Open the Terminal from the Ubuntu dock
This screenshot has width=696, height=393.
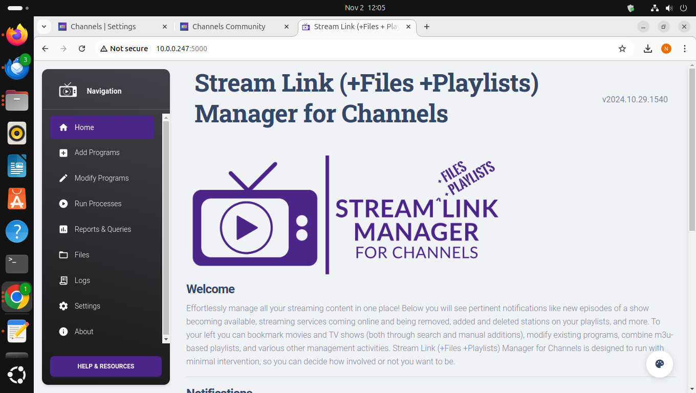[17, 264]
